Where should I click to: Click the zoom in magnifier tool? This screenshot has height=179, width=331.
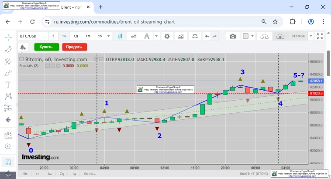pos(8,147)
